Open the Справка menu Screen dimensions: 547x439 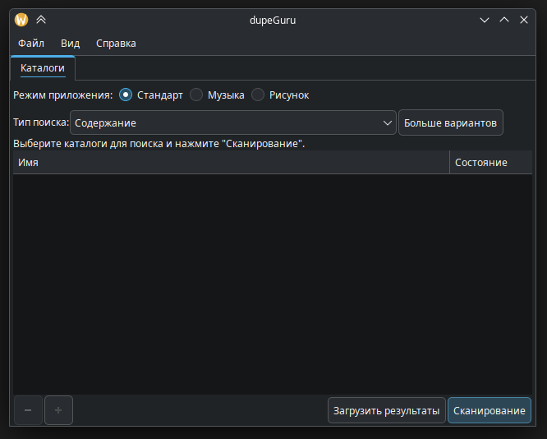coord(116,44)
